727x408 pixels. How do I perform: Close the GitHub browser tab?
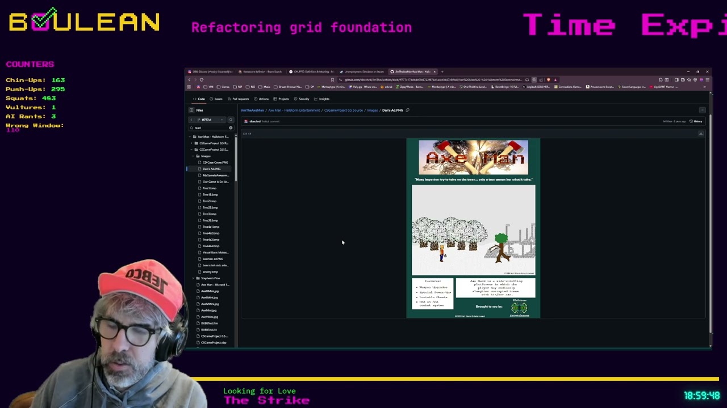pos(434,72)
